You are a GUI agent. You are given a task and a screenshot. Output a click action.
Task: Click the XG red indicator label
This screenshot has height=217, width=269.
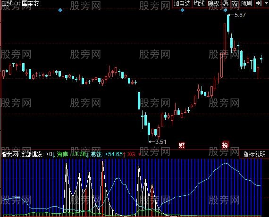[x=131, y=154]
